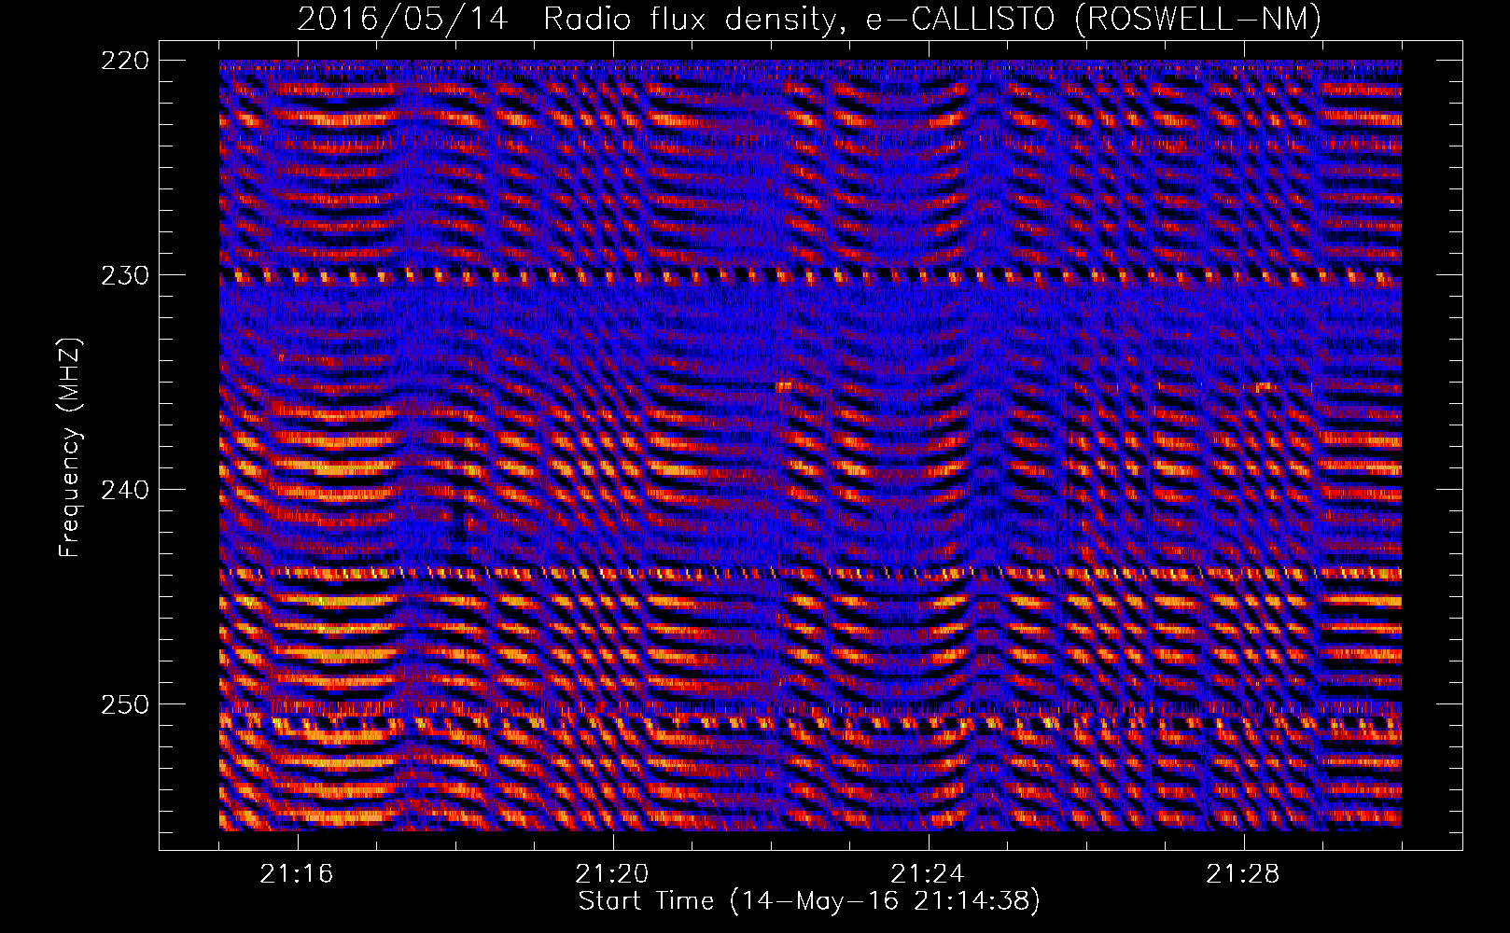This screenshot has height=933, width=1510.
Task: Click the 220 frequency tick label
Action: (x=124, y=61)
